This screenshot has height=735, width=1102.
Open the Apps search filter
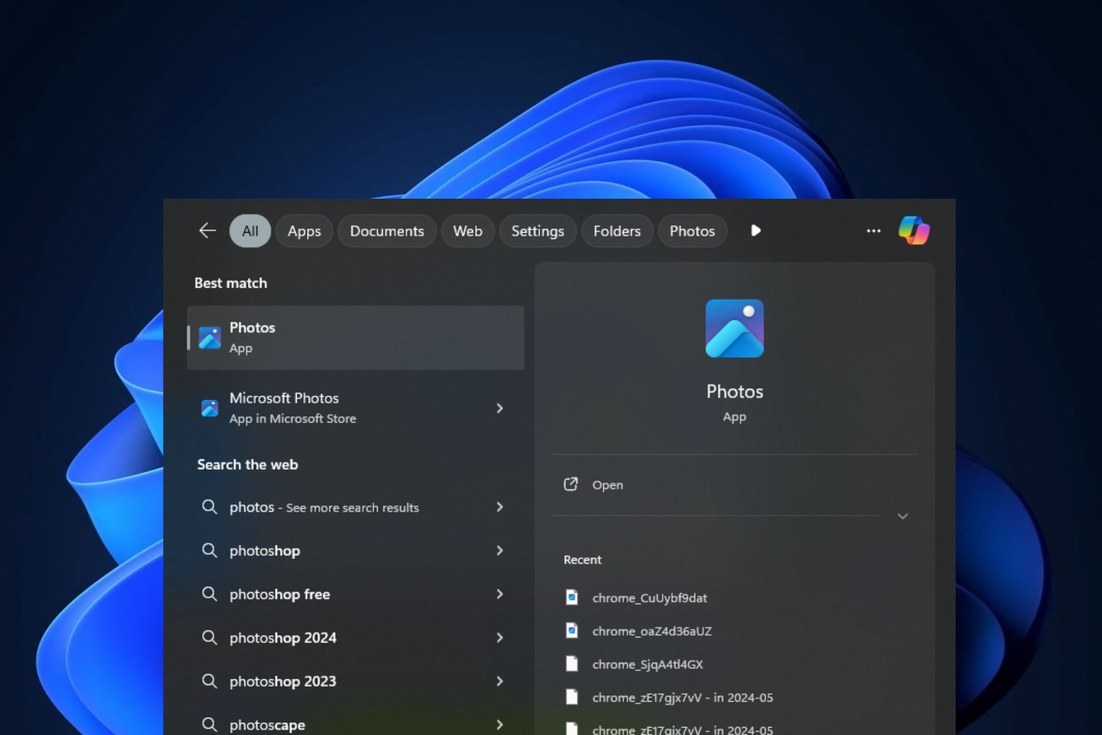pyautogui.click(x=304, y=230)
